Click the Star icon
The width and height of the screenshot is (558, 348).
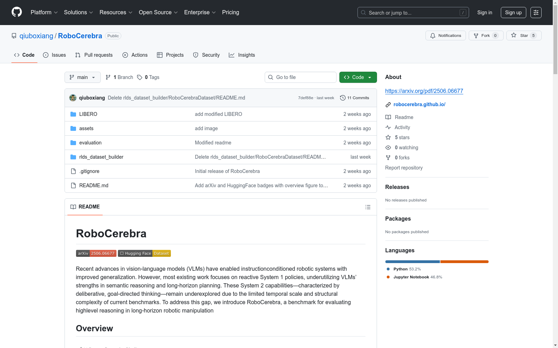(x=514, y=35)
